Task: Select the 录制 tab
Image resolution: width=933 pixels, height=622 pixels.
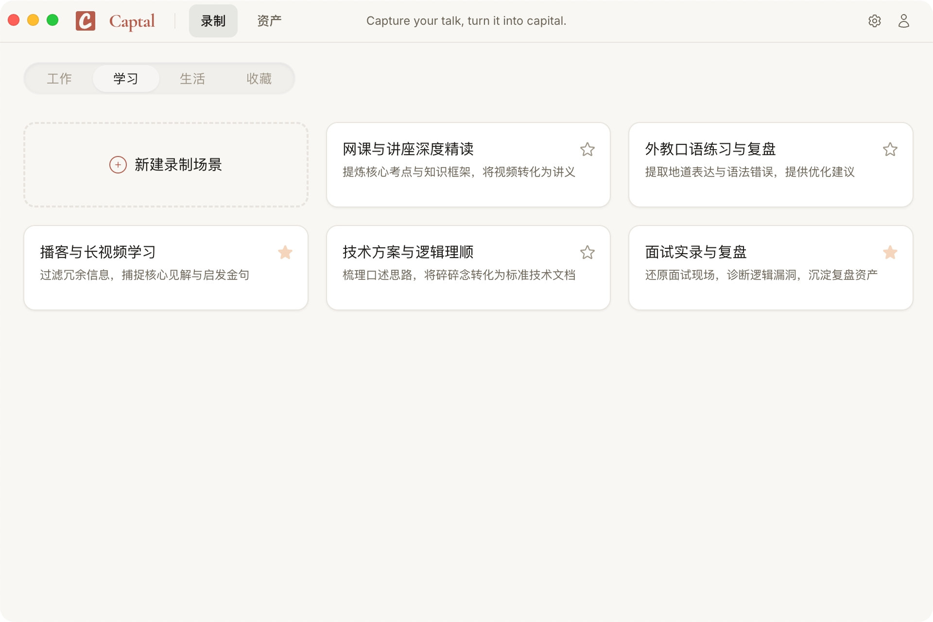Action: click(x=213, y=20)
